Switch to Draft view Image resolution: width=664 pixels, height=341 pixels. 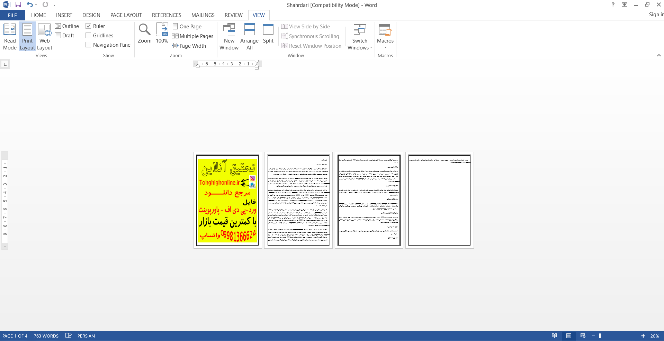coord(65,36)
